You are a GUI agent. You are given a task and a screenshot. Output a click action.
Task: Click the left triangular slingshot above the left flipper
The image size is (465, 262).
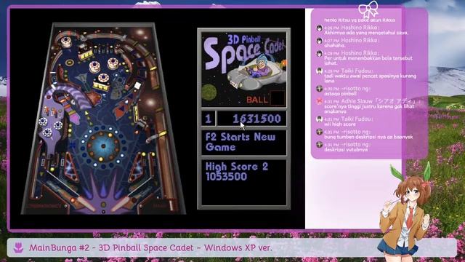point(70,167)
